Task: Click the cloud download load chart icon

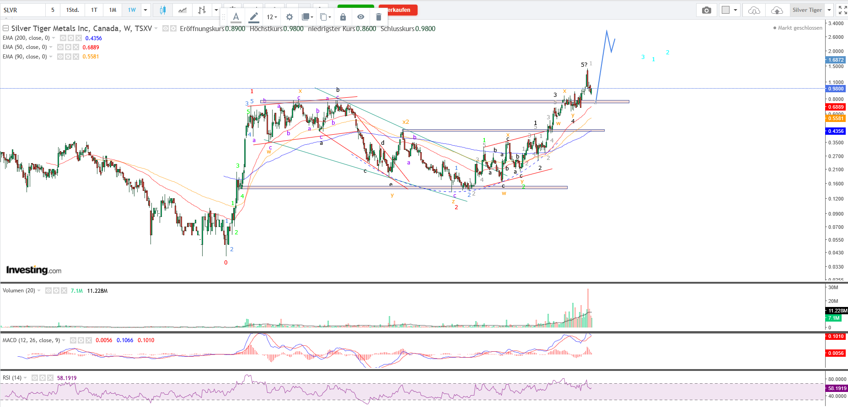Action: (x=754, y=10)
